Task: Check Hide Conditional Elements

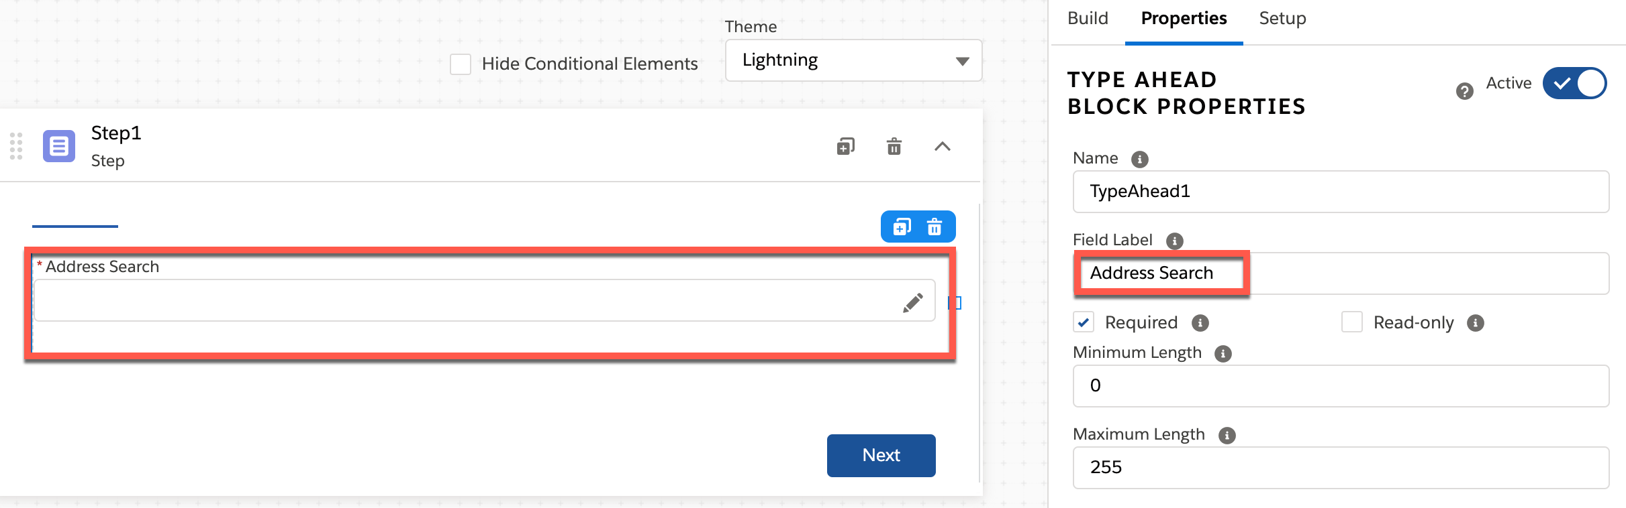Action: 461,64
